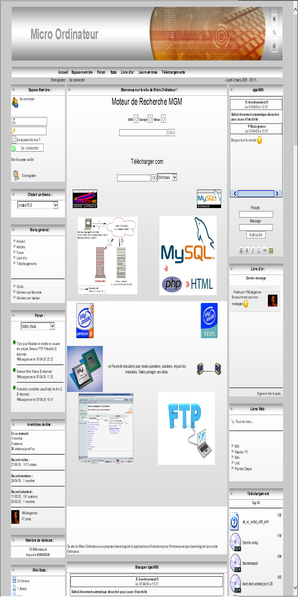Image resolution: width=298 pixels, height=597 pixels.
Task: Open Serveur Web Wamp forum topic
Action: (34, 372)
